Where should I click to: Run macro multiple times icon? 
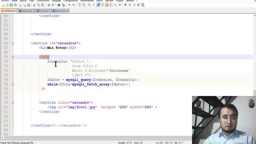point(138,5)
